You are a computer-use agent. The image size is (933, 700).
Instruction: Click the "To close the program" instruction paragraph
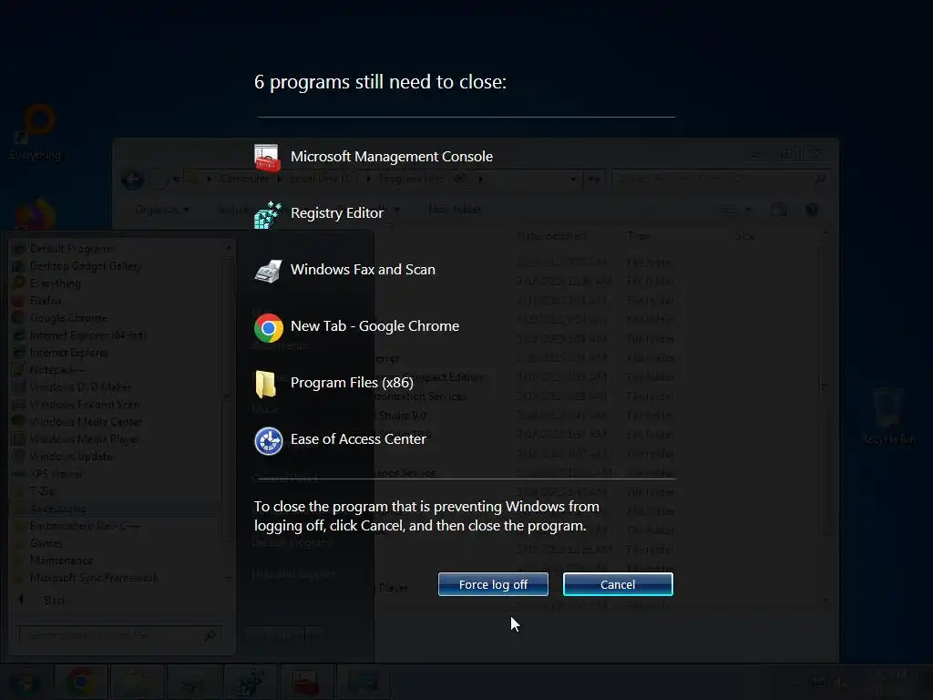(x=426, y=516)
